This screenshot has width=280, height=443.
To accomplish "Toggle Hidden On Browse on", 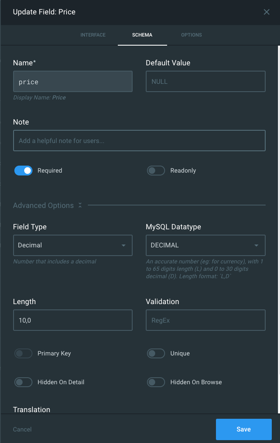I will 156,382.
